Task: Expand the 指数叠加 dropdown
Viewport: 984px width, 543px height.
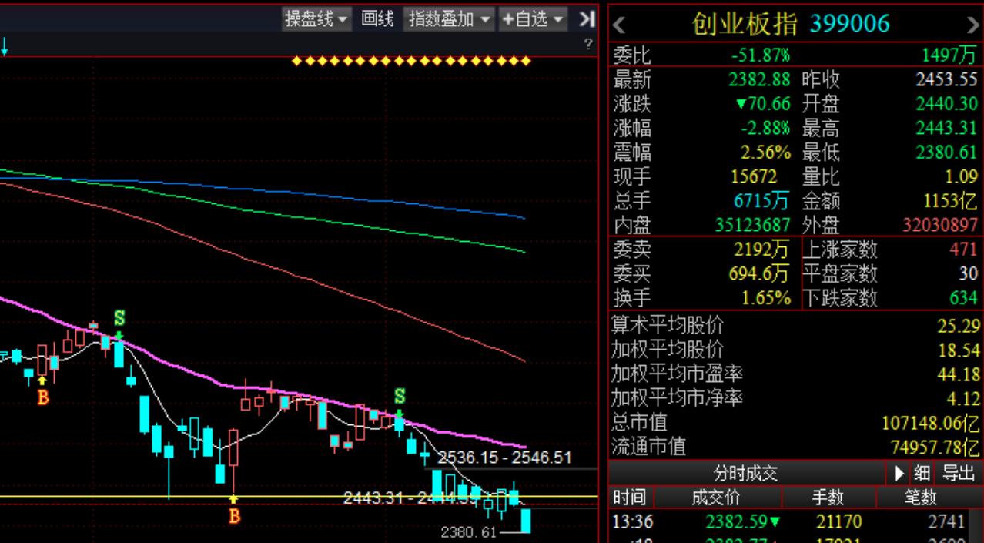Action: pyautogui.click(x=450, y=19)
